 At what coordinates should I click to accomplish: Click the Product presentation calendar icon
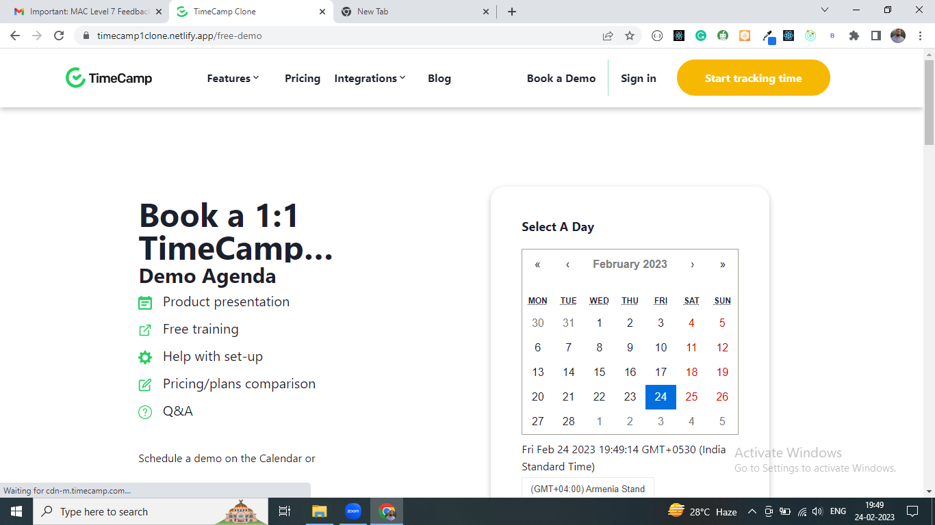(145, 301)
